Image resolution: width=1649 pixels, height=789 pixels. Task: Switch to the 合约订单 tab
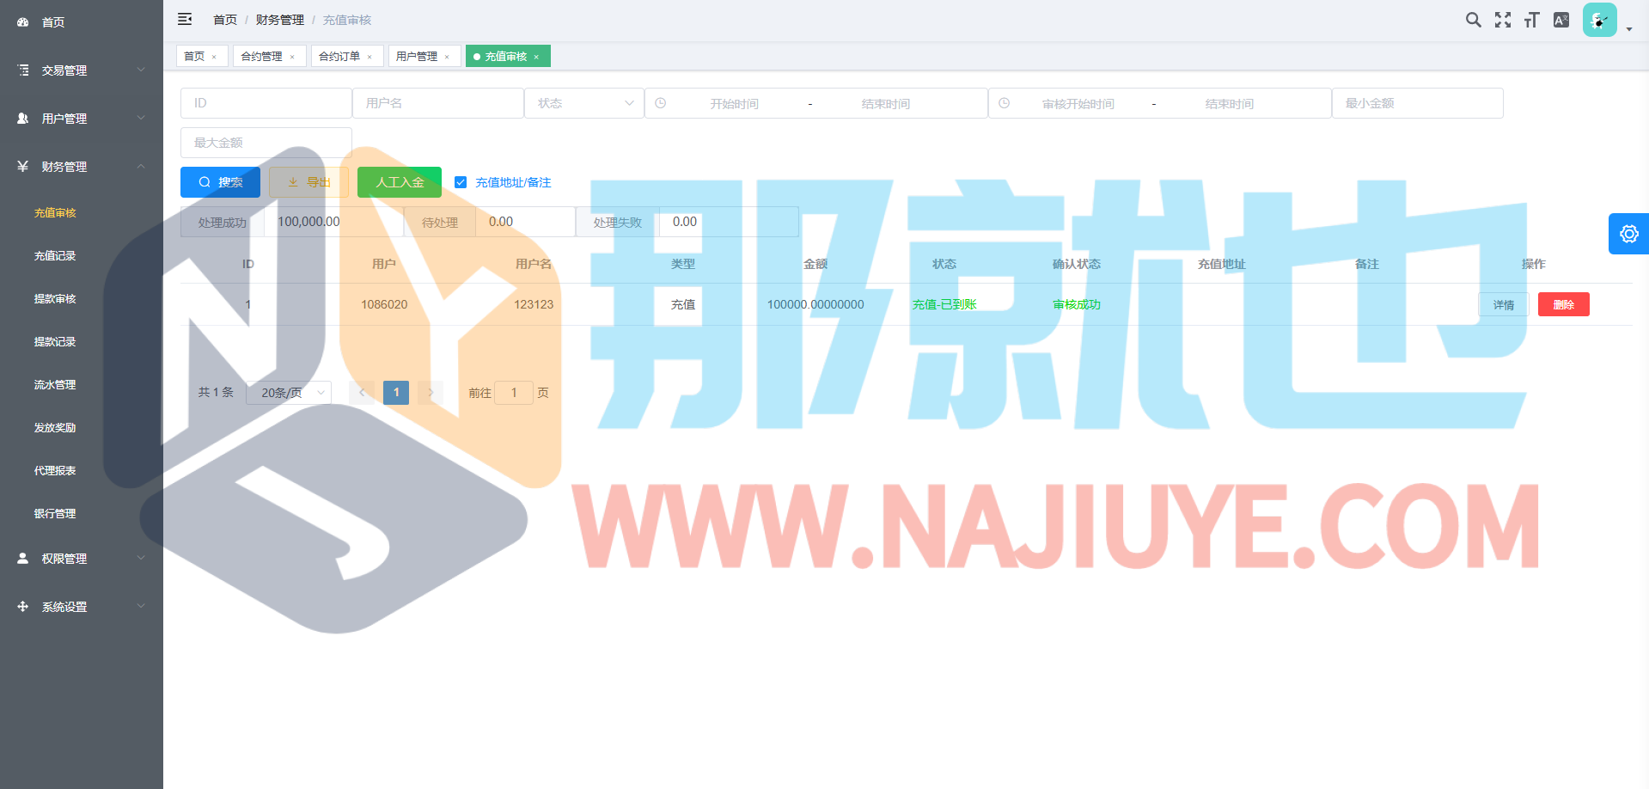click(339, 57)
